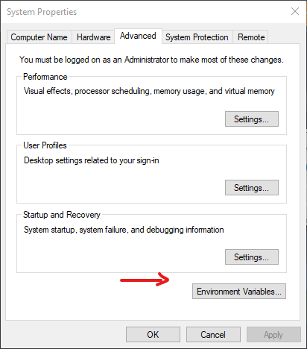307x349 pixels.
Task: Switch to the Remote tab
Action: (251, 37)
